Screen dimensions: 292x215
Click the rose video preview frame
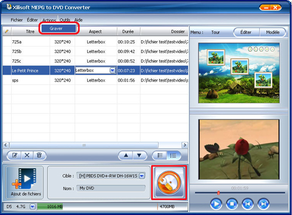(x=239, y=149)
